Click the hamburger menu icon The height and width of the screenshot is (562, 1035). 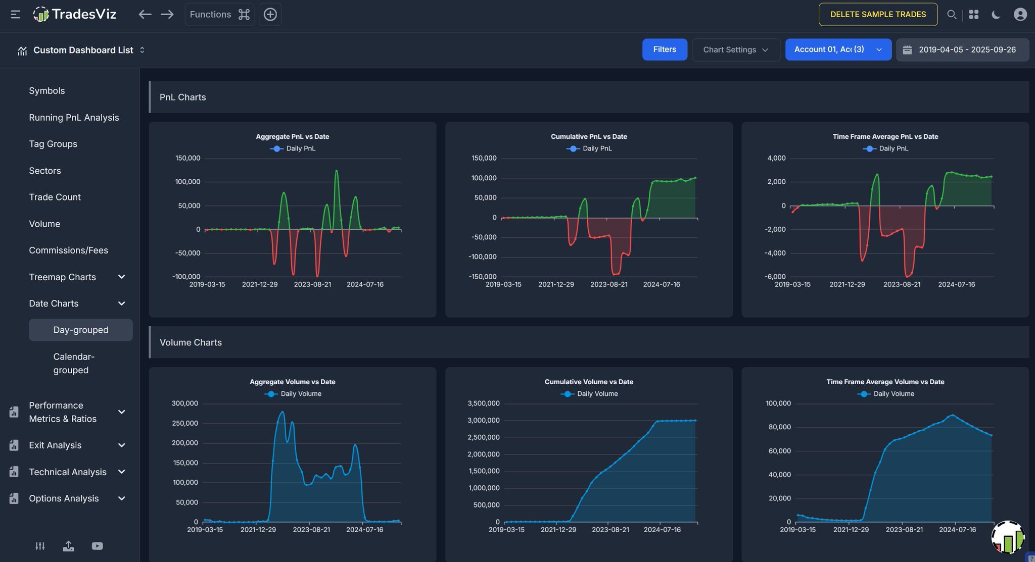(15, 15)
